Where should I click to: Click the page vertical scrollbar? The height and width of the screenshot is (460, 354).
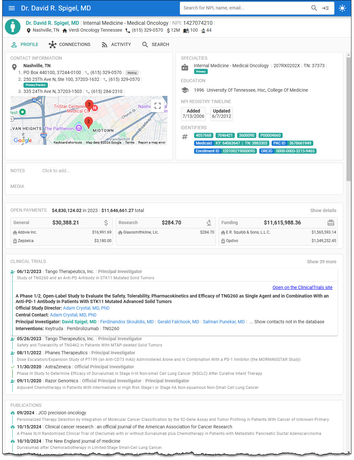(x=348, y=119)
